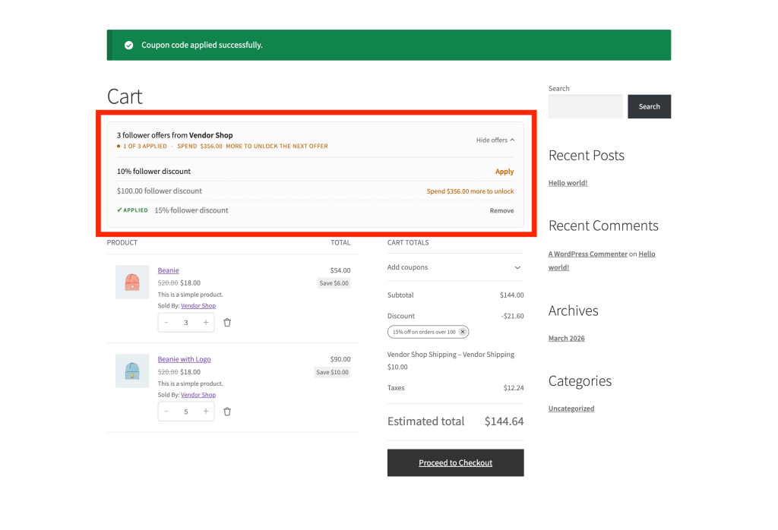Click the Subtotal '$144.00' value

(x=511, y=295)
